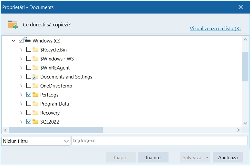The width and height of the screenshot is (251, 166).
Task: Expand the $Windows.~WS folder node
Action: coord(21,59)
